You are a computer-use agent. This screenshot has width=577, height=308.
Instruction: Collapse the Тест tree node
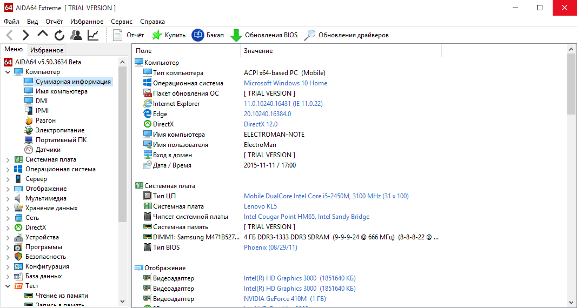[x=8, y=286]
